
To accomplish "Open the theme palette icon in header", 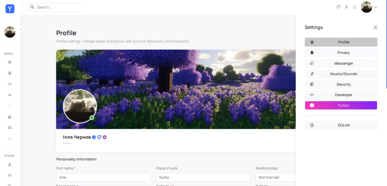I will [339, 7].
